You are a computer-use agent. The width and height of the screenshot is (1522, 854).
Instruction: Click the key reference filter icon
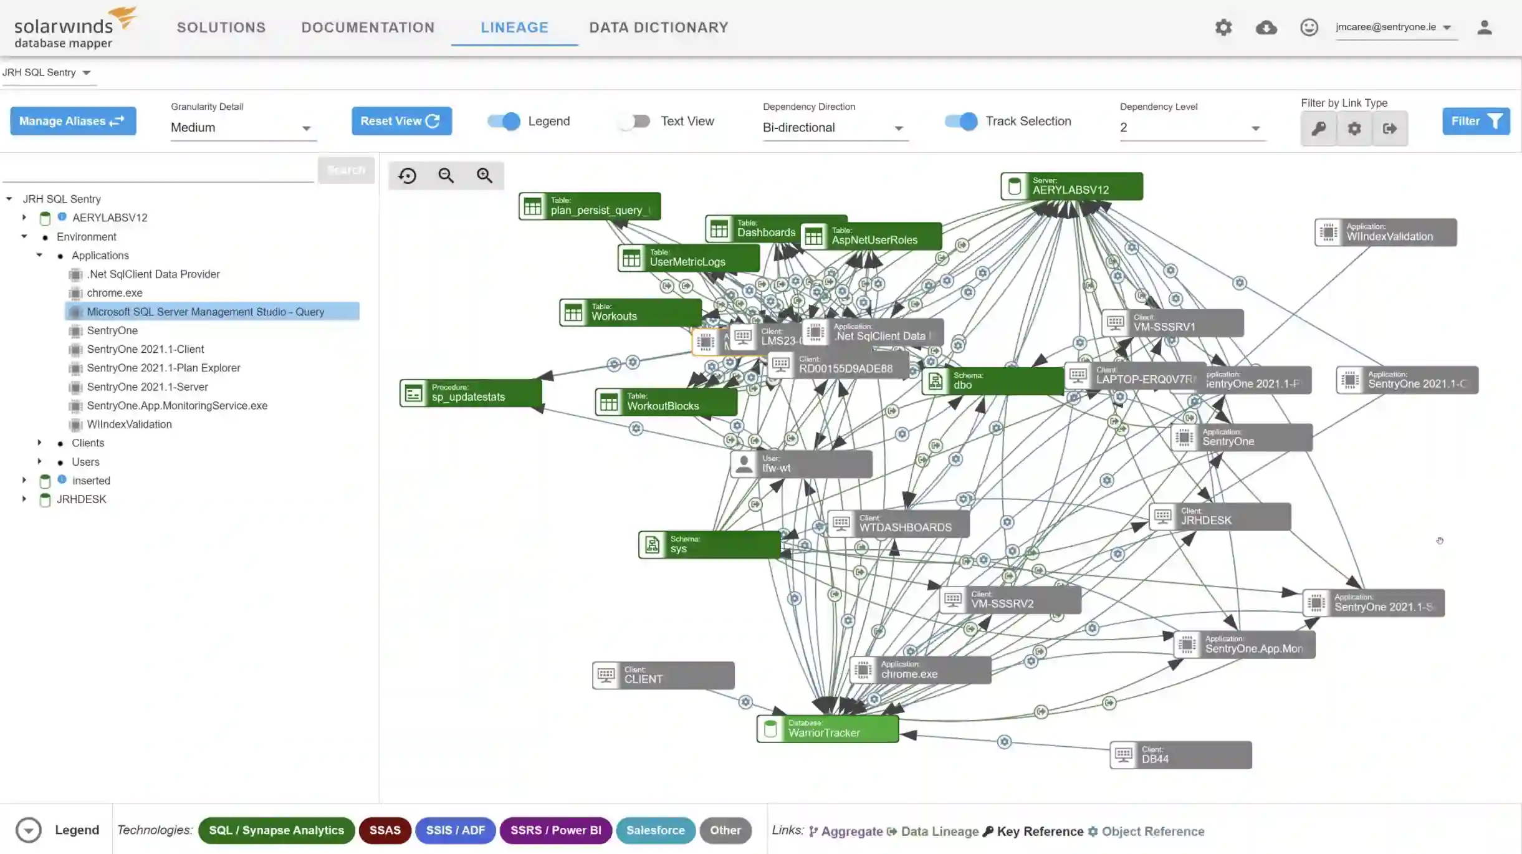pyautogui.click(x=1319, y=128)
